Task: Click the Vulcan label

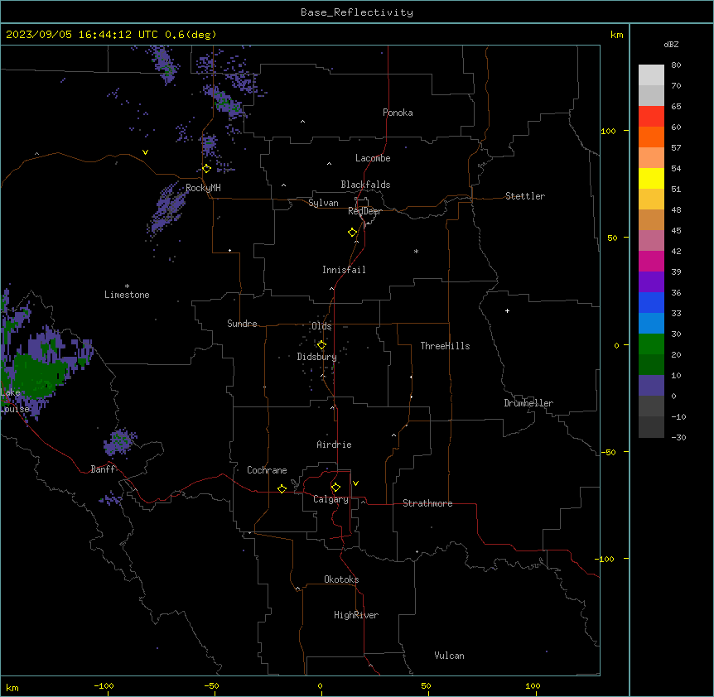Action: [x=449, y=656]
